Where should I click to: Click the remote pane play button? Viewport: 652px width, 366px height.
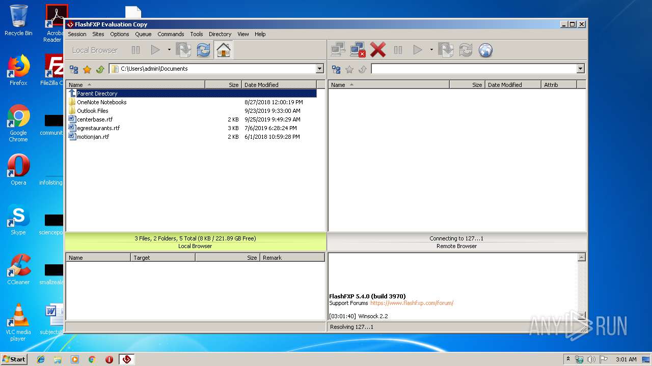point(418,50)
